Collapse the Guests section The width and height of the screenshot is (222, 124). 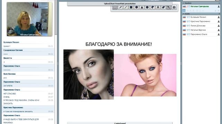click(x=183, y=14)
